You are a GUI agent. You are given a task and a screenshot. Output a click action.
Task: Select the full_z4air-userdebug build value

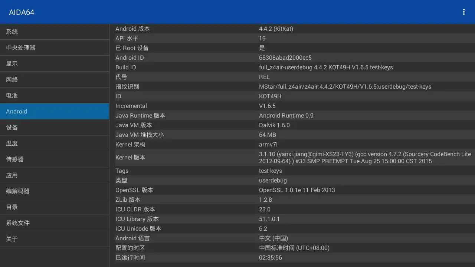point(326,67)
